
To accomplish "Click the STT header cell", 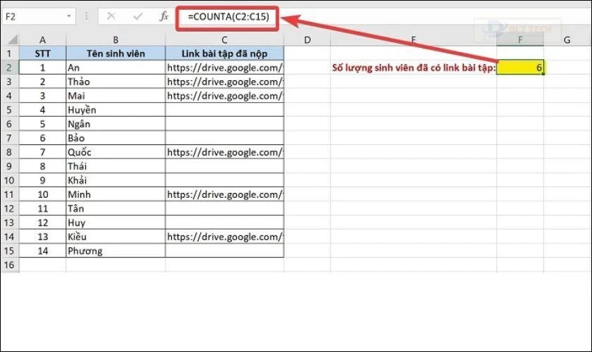I will tap(42, 54).
